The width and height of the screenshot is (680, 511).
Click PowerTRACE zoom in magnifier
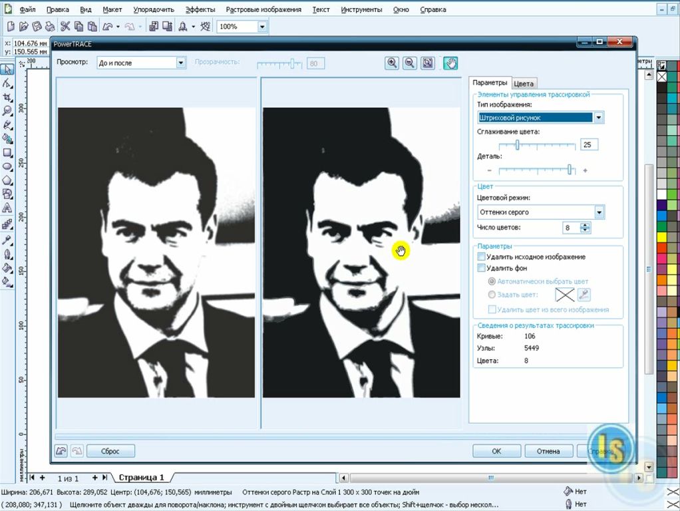point(392,63)
